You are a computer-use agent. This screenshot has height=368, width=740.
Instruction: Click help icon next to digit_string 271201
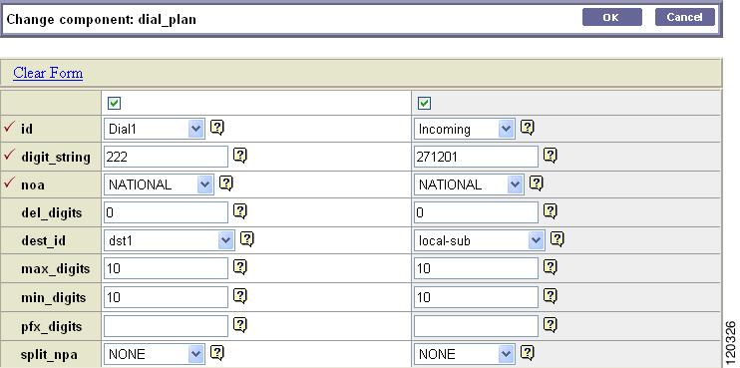551,156
